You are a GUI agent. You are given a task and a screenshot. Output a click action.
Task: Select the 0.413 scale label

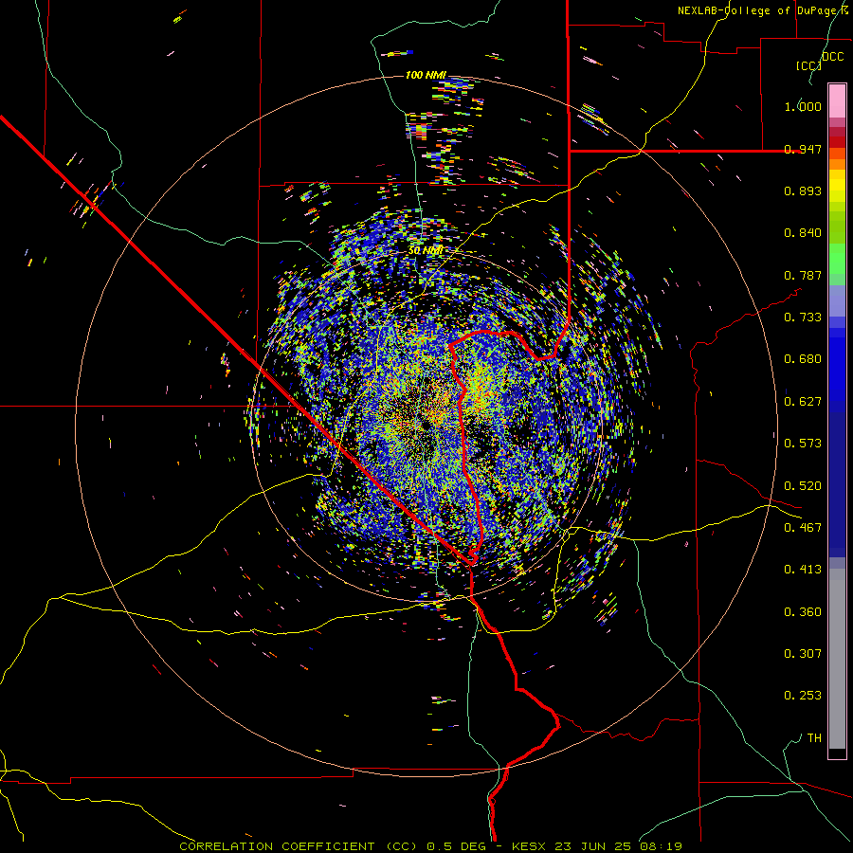tap(803, 570)
